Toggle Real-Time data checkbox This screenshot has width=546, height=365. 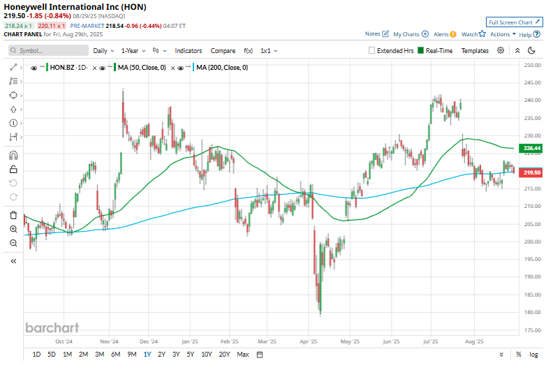click(420, 50)
